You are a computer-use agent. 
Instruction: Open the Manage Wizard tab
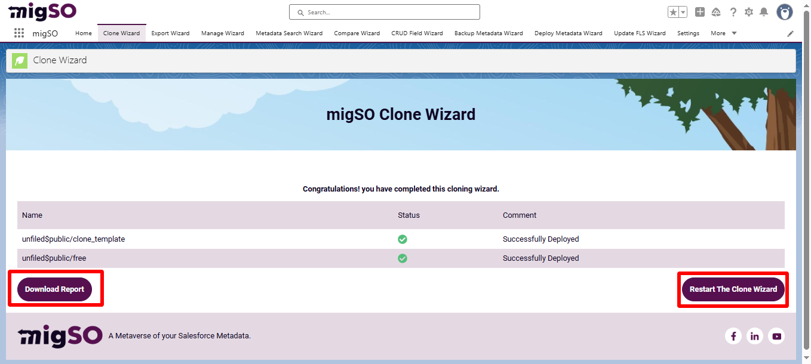click(223, 33)
